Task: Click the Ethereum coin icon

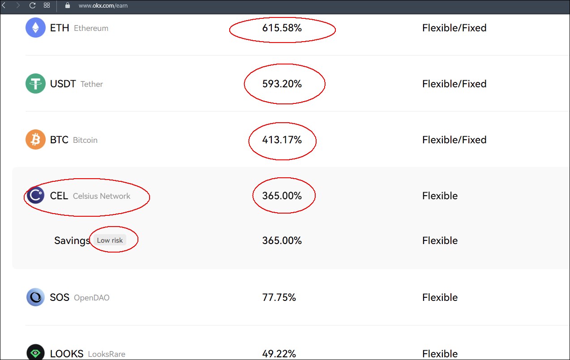Action: pyautogui.click(x=35, y=28)
